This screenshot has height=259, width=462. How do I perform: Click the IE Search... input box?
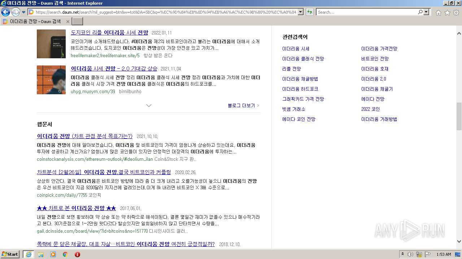pos(366,12)
